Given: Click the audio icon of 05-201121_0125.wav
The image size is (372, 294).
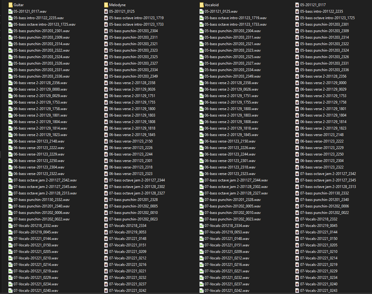Looking at the screenshot, I should [x=202, y=11].
